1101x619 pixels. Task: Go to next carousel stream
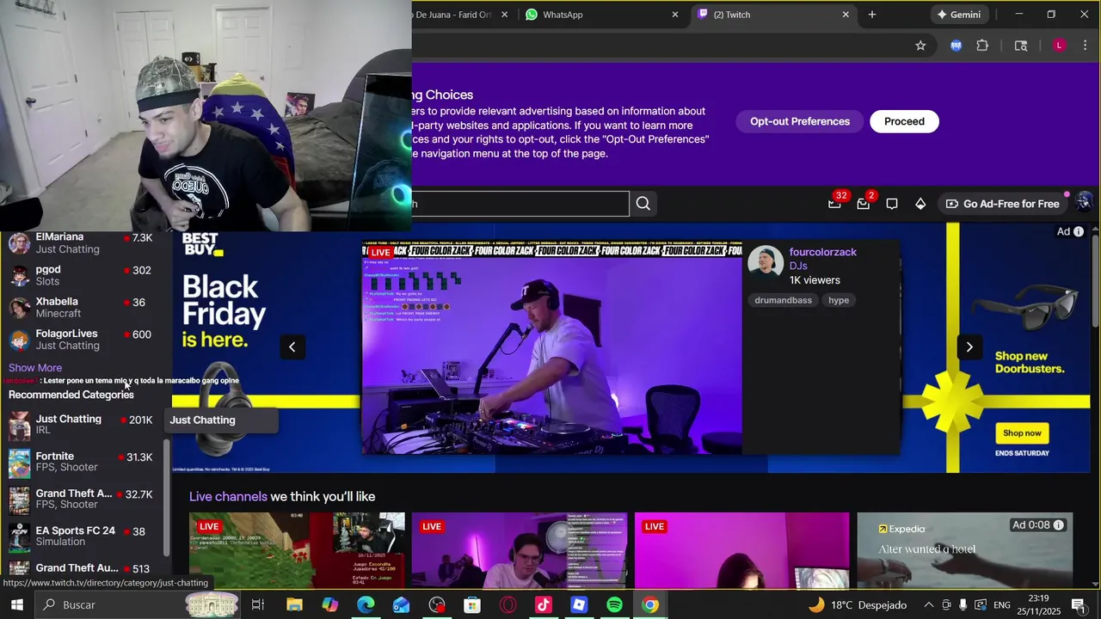pos(969,347)
